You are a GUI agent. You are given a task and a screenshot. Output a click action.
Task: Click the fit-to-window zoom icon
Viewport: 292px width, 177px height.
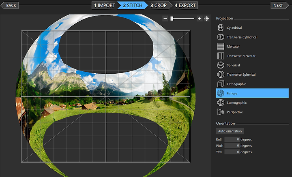click(206, 18)
